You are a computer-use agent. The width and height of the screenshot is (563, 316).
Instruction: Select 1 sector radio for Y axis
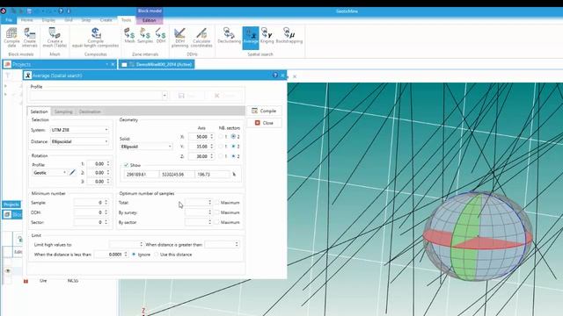221,147
